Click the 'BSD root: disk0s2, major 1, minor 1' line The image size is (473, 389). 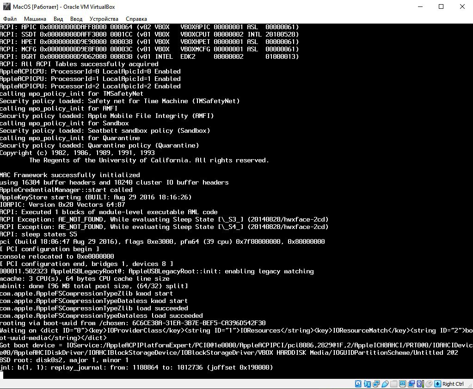[x=64, y=360]
